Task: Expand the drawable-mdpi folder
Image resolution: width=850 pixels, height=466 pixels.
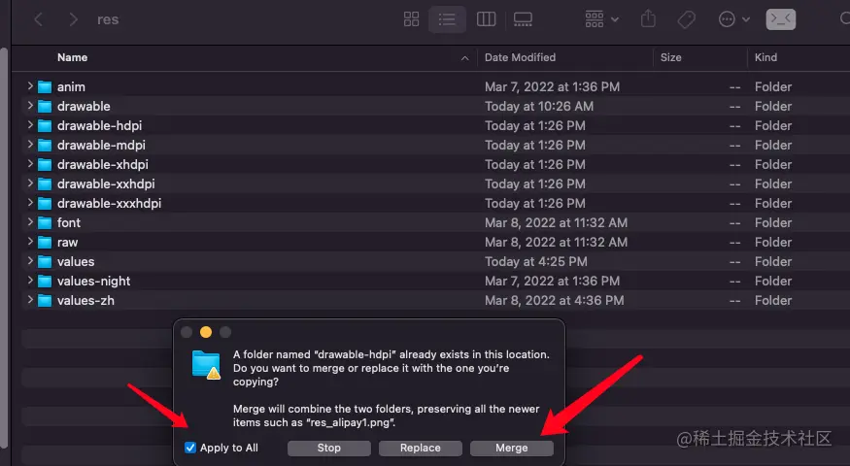Action: (30, 145)
